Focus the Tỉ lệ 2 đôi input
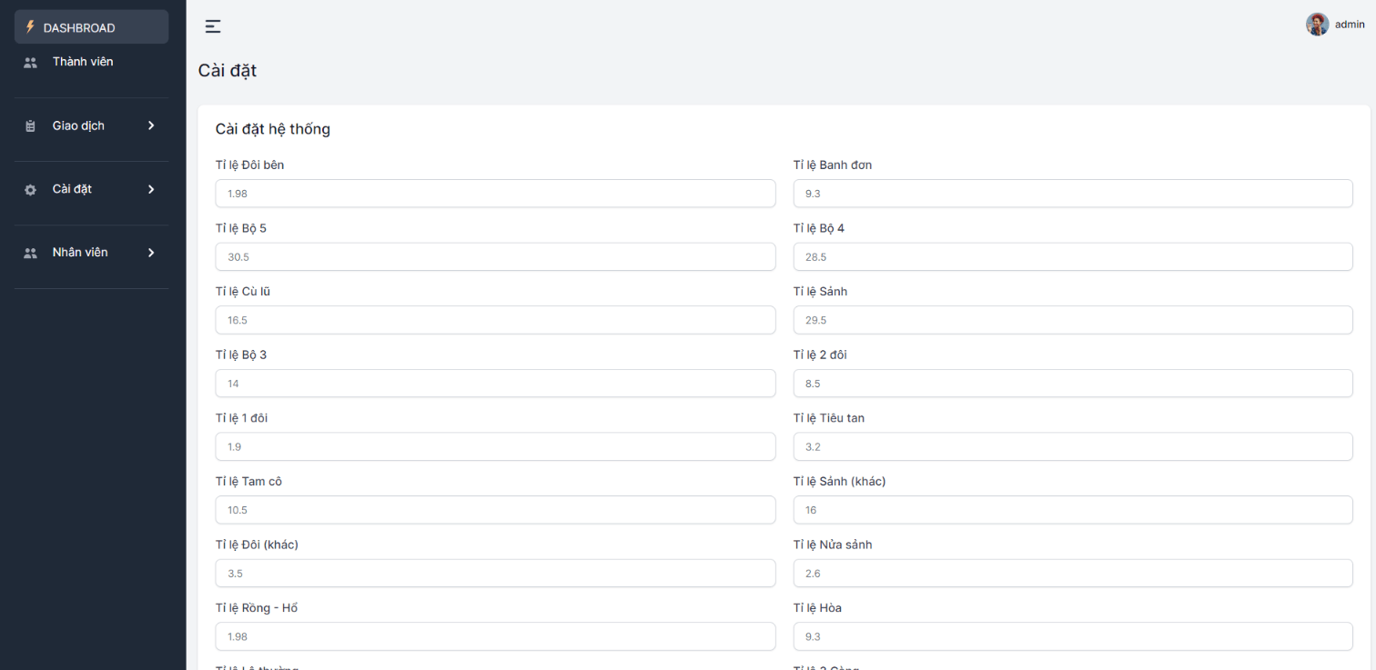The image size is (1376, 670). pyautogui.click(x=1073, y=384)
